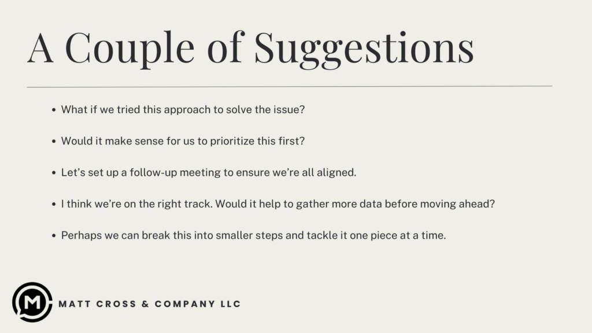Click bullet dot before "Would it make sense"
592x333 pixels.
click(x=54, y=141)
